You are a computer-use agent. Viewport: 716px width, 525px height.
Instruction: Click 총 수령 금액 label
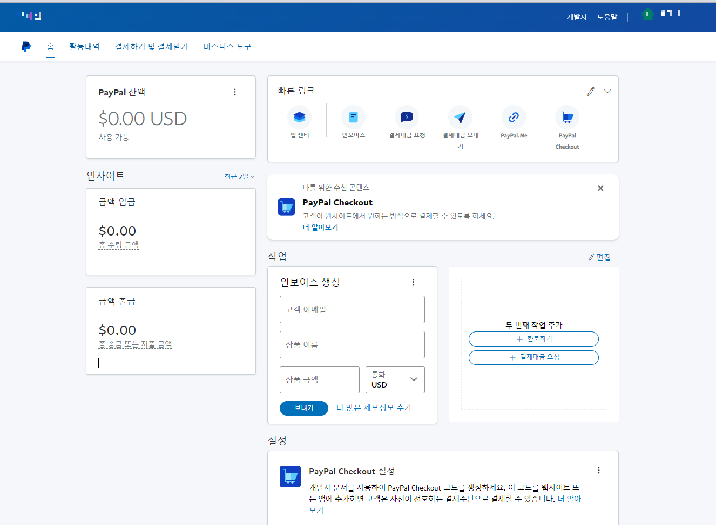(119, 245)
